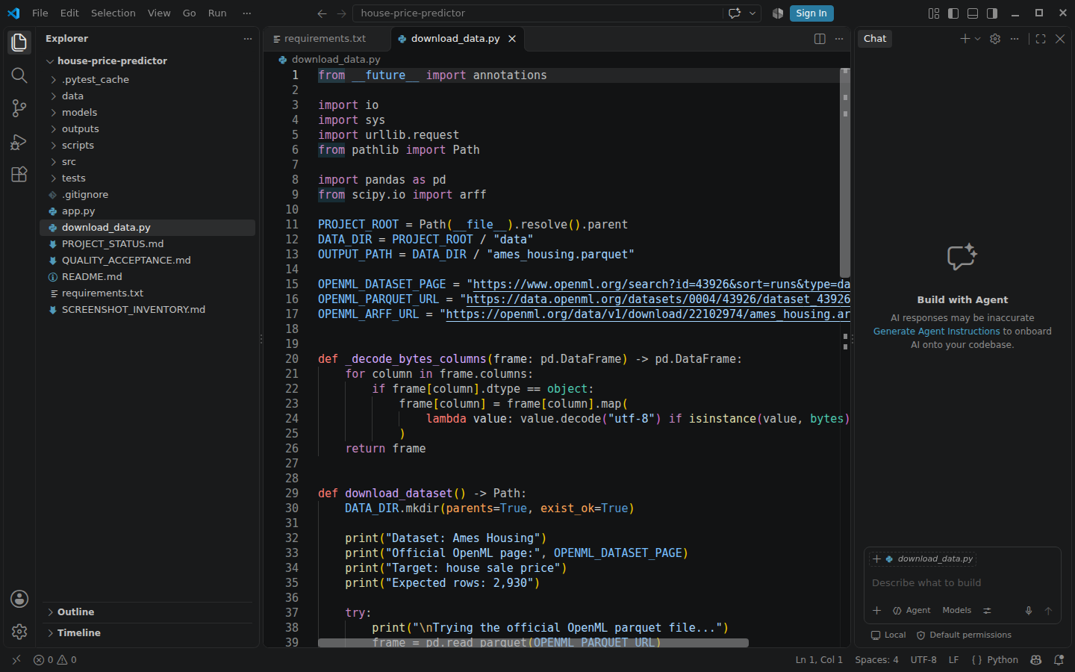Click the notifications bell in the status bar
The height and width of the screenshot is (672, 1075).
1059,660
